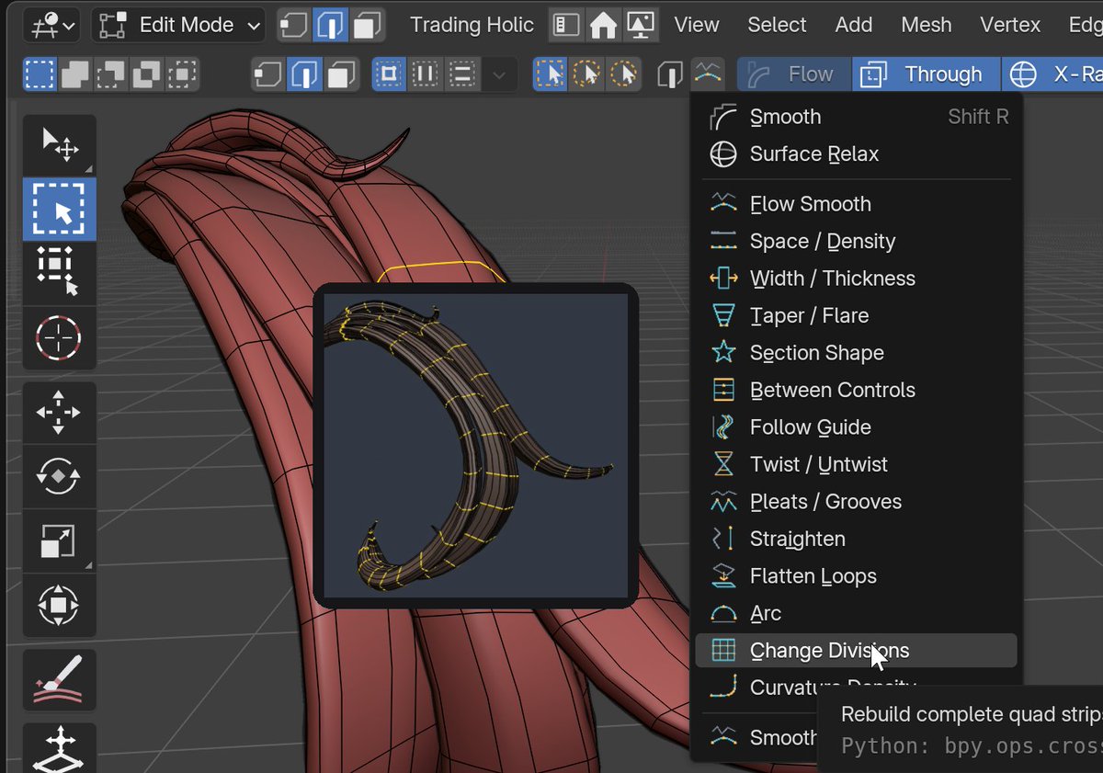Switch selection mode to Intersect
Screen dimensions: 1103x773
183,74
